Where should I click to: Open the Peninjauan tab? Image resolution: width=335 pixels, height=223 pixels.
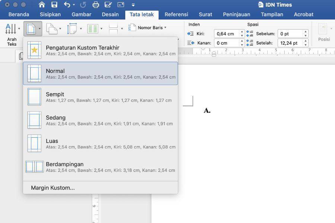tap(236, 14)
